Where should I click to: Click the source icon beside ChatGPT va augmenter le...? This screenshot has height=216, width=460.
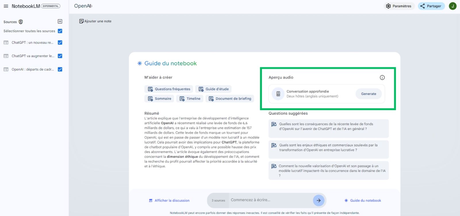pos(6,56)
